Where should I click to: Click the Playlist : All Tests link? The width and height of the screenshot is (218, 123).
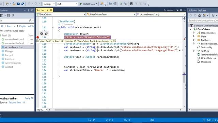[x=27, y=26]
